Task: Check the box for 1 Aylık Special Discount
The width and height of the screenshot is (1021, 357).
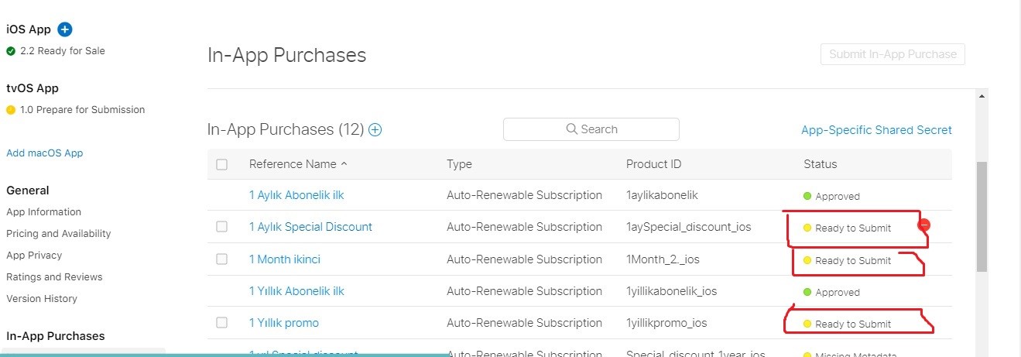Action: (222, 227)
